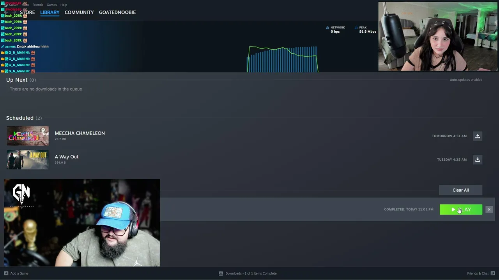The width and height of the screenshot is (499, 280).
Task: Open Downloads 1 of 1 Items Complete
Action: pos(251,273)
